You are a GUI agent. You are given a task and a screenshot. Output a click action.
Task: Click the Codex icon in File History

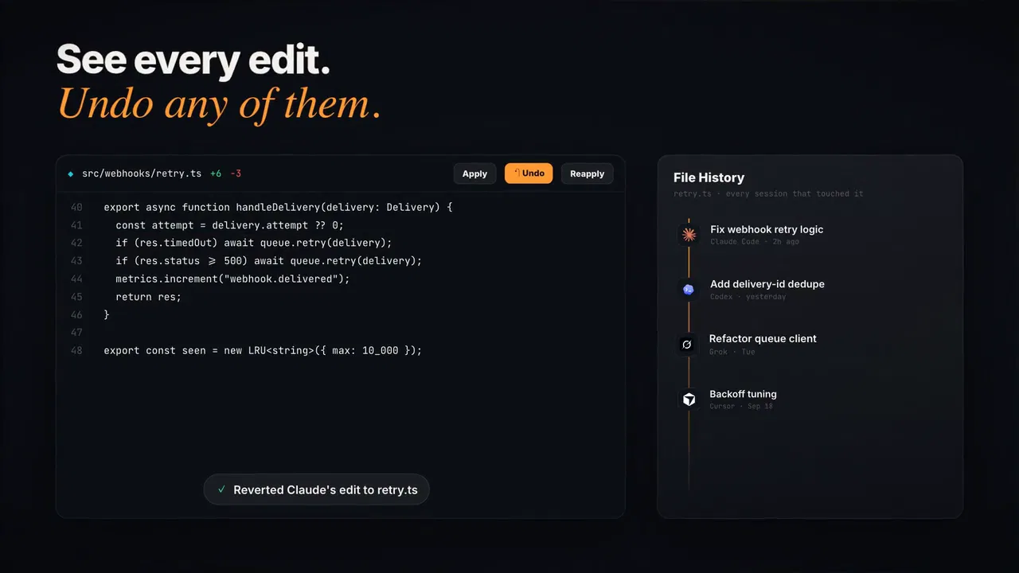[x=689, y=290]
